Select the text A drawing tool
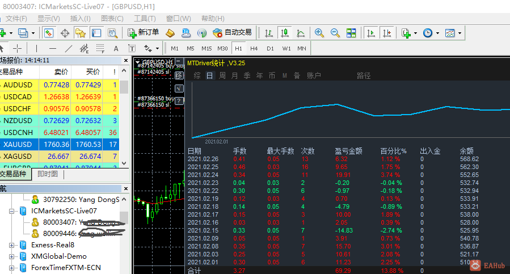510x274 pixels. click(116, 48)
